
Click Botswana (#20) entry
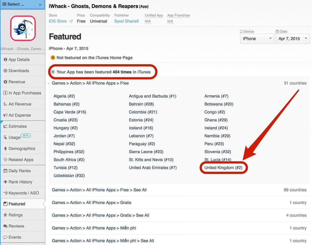coord(219,104)
